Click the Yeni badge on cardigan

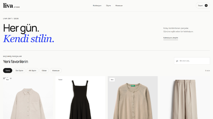point(112,80)
